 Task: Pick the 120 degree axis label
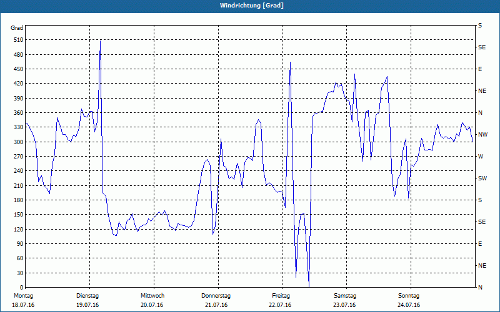point(19,229)
